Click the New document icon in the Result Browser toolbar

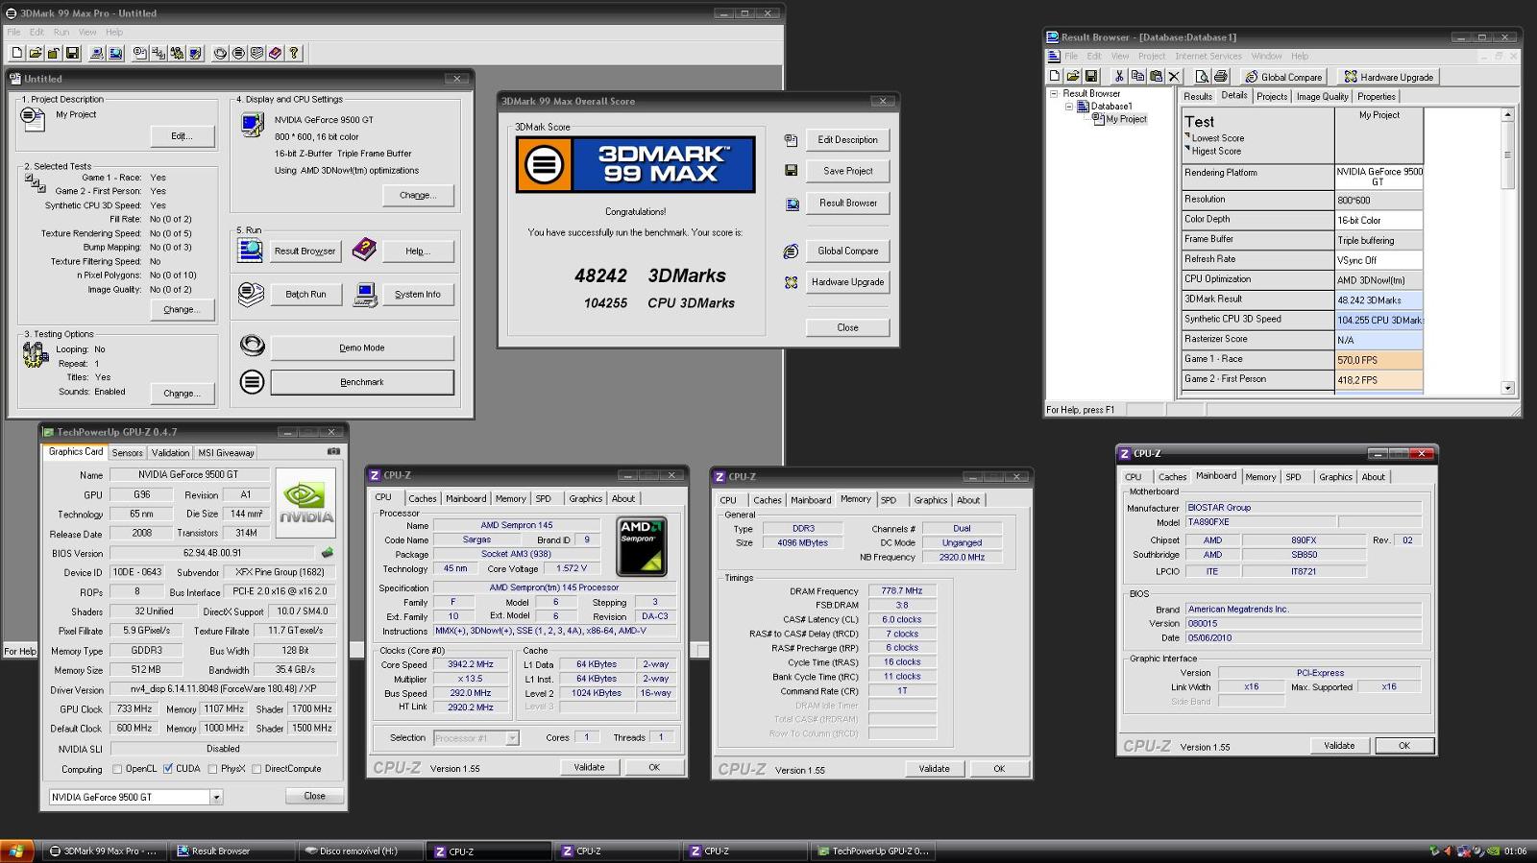[x=1055, y=76]
